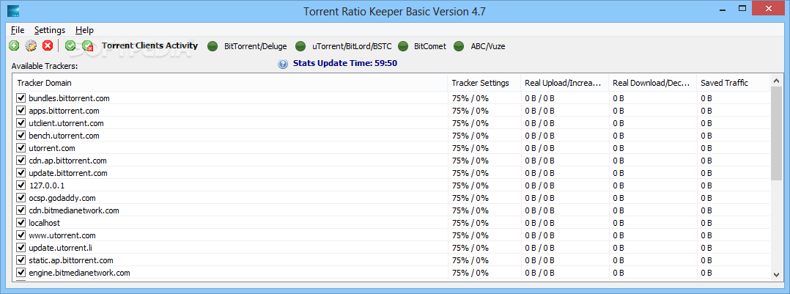This screenshot has height=294, width=790.
Task: Open the File menu
Action: (x=18, y=30)
